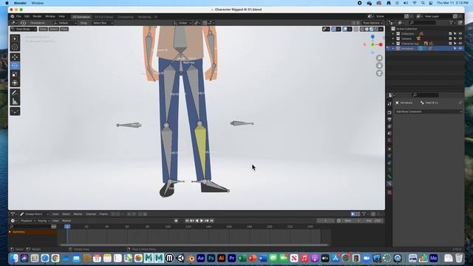Open the Pose Mode dropdown
The width and height of the screenshot is (473, 266).
24,30
